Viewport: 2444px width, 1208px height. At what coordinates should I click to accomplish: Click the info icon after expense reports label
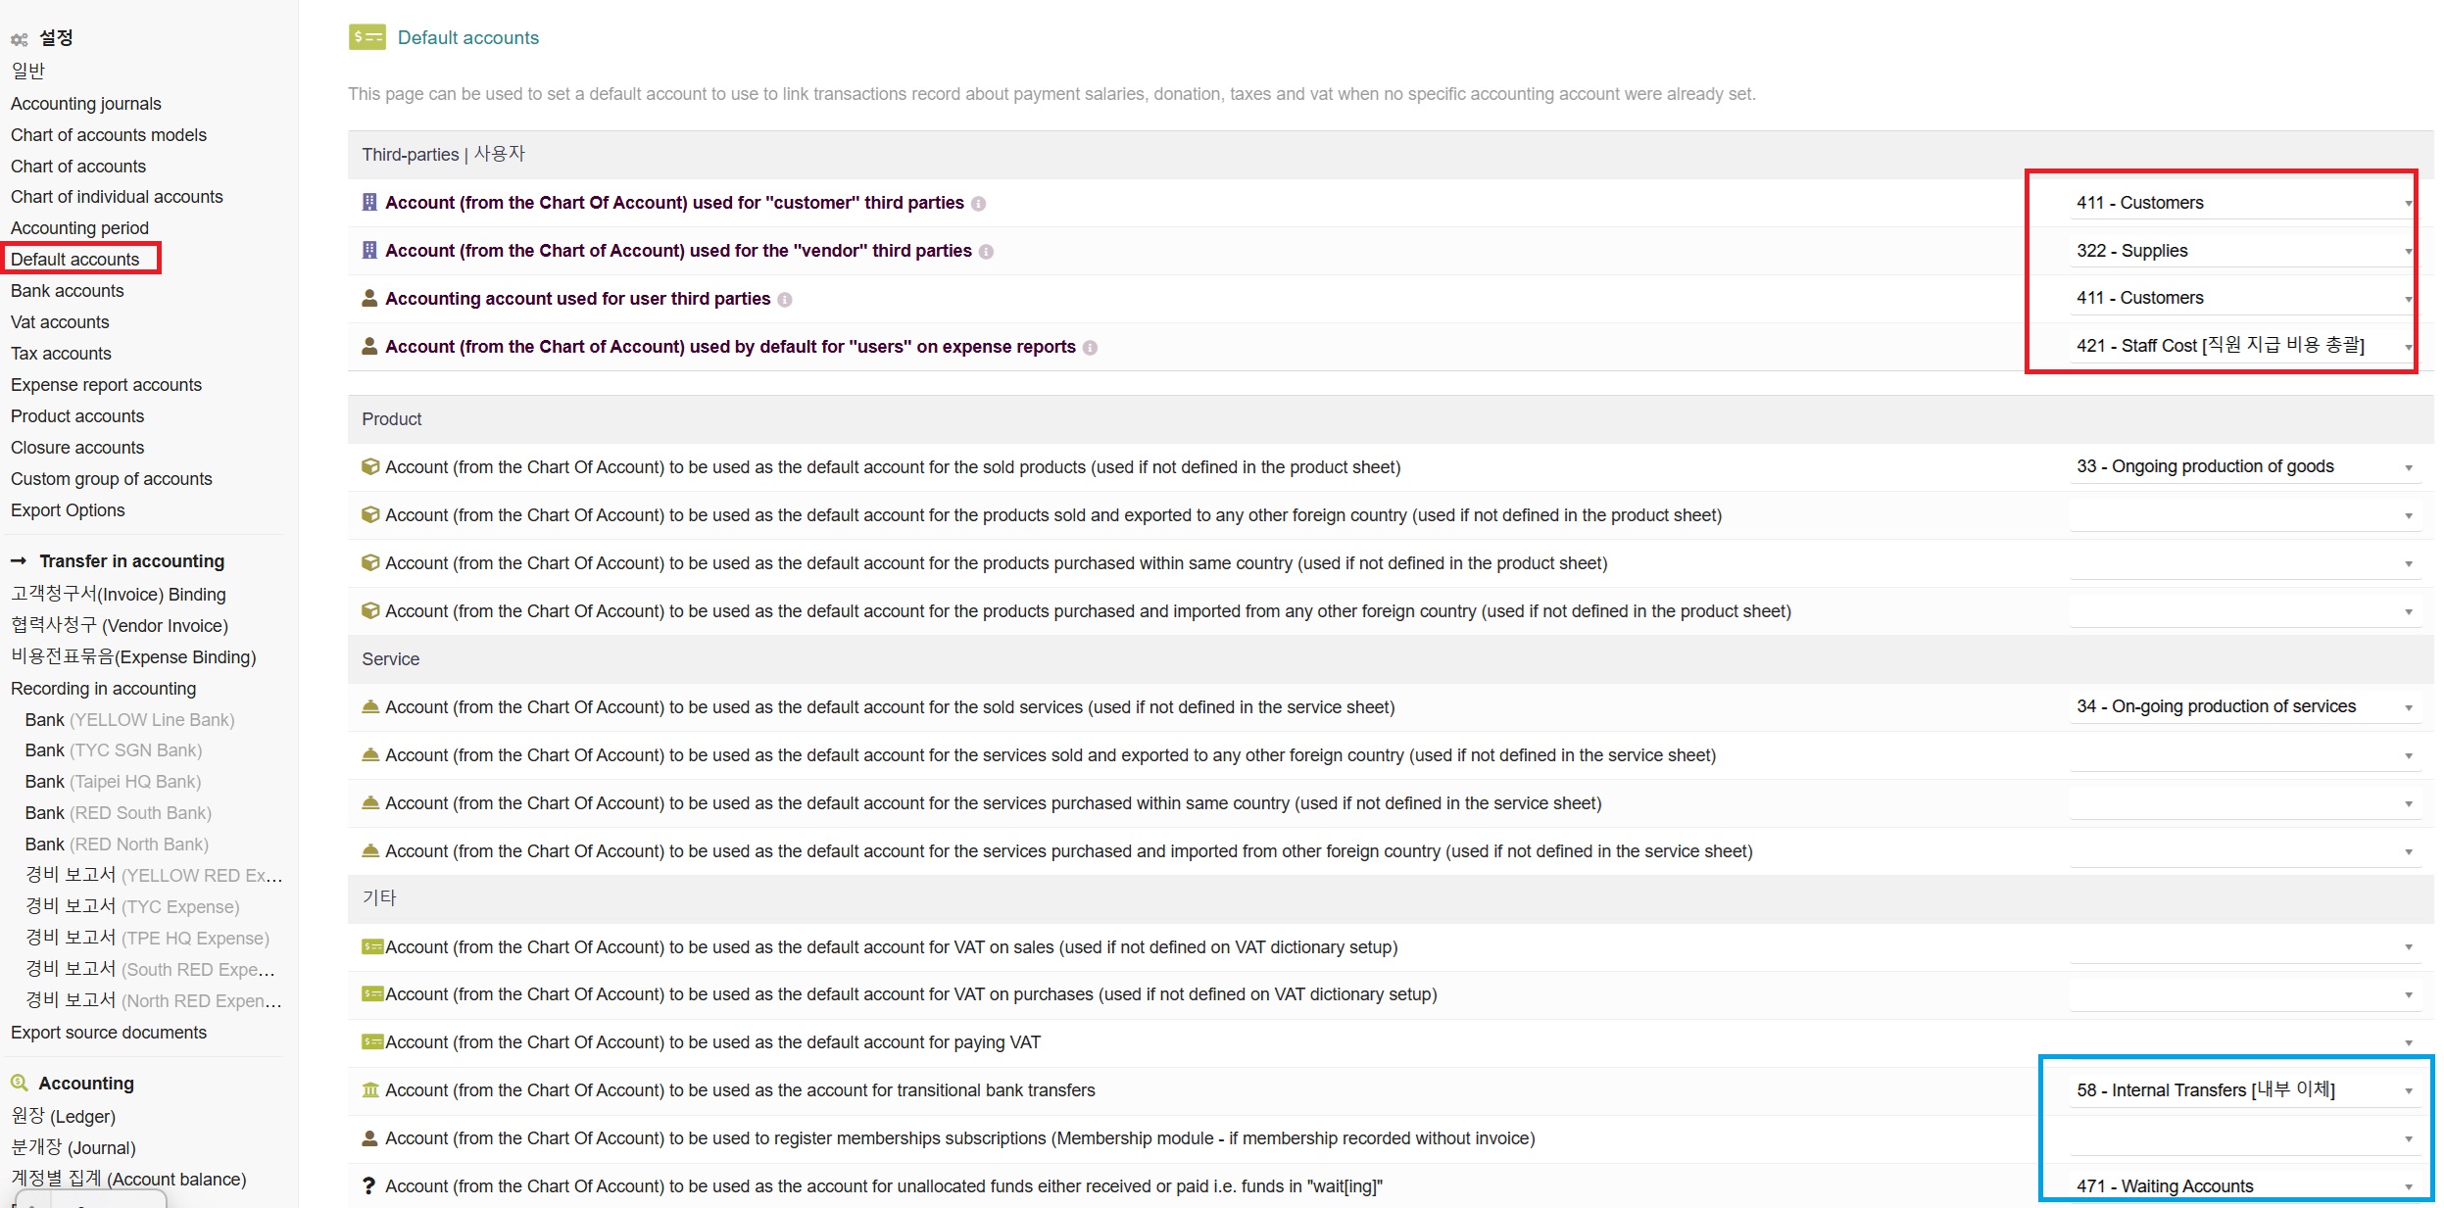click(1090, 348)
